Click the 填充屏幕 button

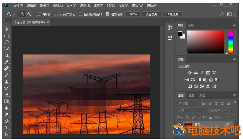point(173,14)
